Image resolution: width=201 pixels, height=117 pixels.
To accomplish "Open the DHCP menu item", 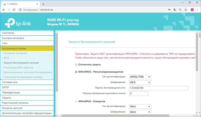I will point(27,87).
